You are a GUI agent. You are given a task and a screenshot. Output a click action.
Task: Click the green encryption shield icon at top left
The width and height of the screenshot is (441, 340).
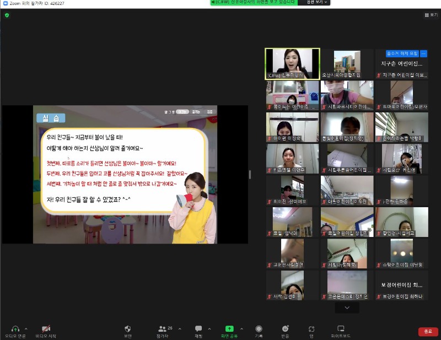(x=7, y=15)
